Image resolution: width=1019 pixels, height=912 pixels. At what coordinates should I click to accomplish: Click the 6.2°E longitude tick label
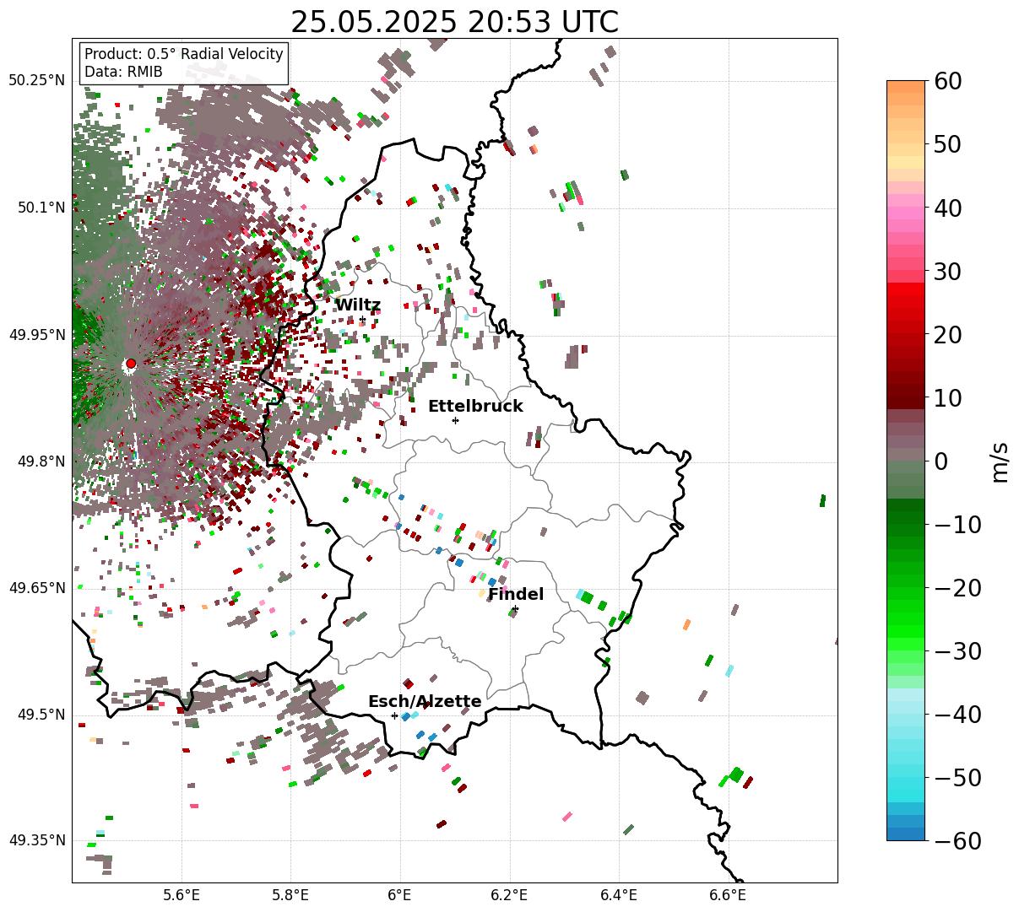tap(509, 894)
